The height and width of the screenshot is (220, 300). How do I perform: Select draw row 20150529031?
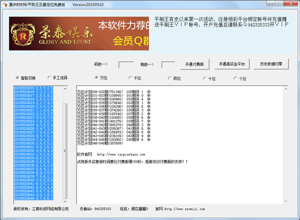(33, 147)
